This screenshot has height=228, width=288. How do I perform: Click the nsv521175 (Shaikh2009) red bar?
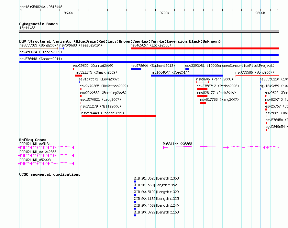(78, 76)
